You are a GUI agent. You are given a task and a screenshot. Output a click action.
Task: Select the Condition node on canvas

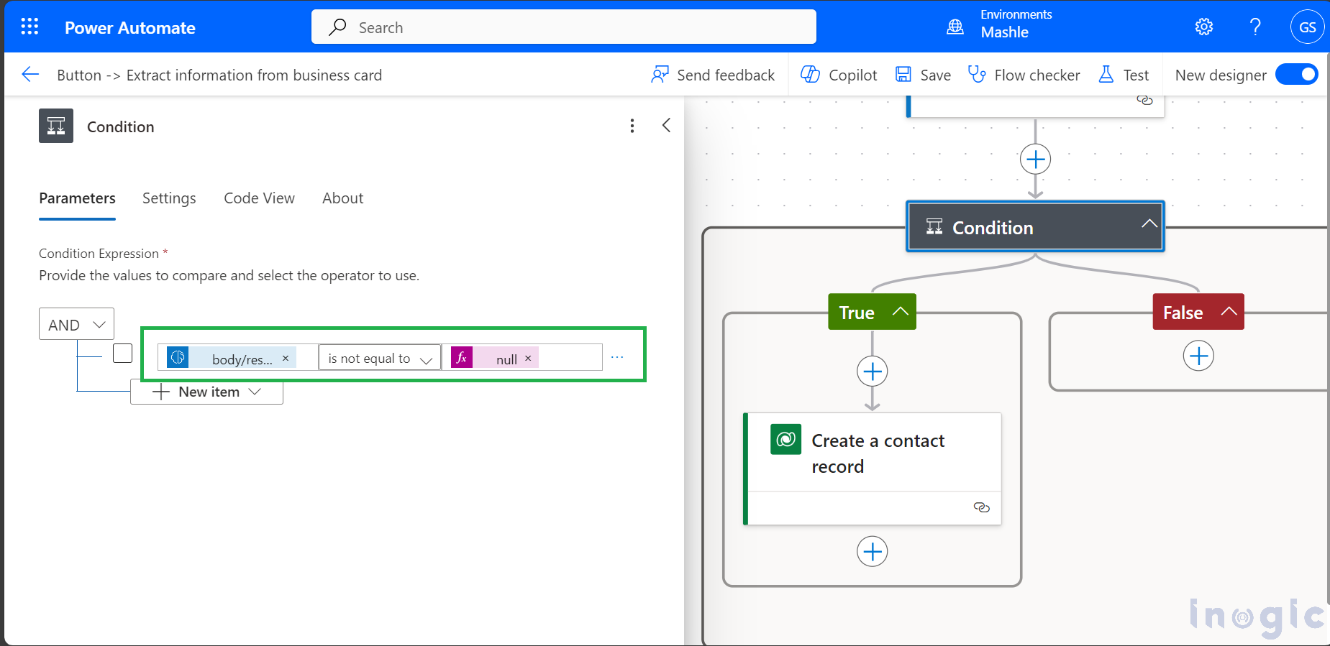(1034, 227)
